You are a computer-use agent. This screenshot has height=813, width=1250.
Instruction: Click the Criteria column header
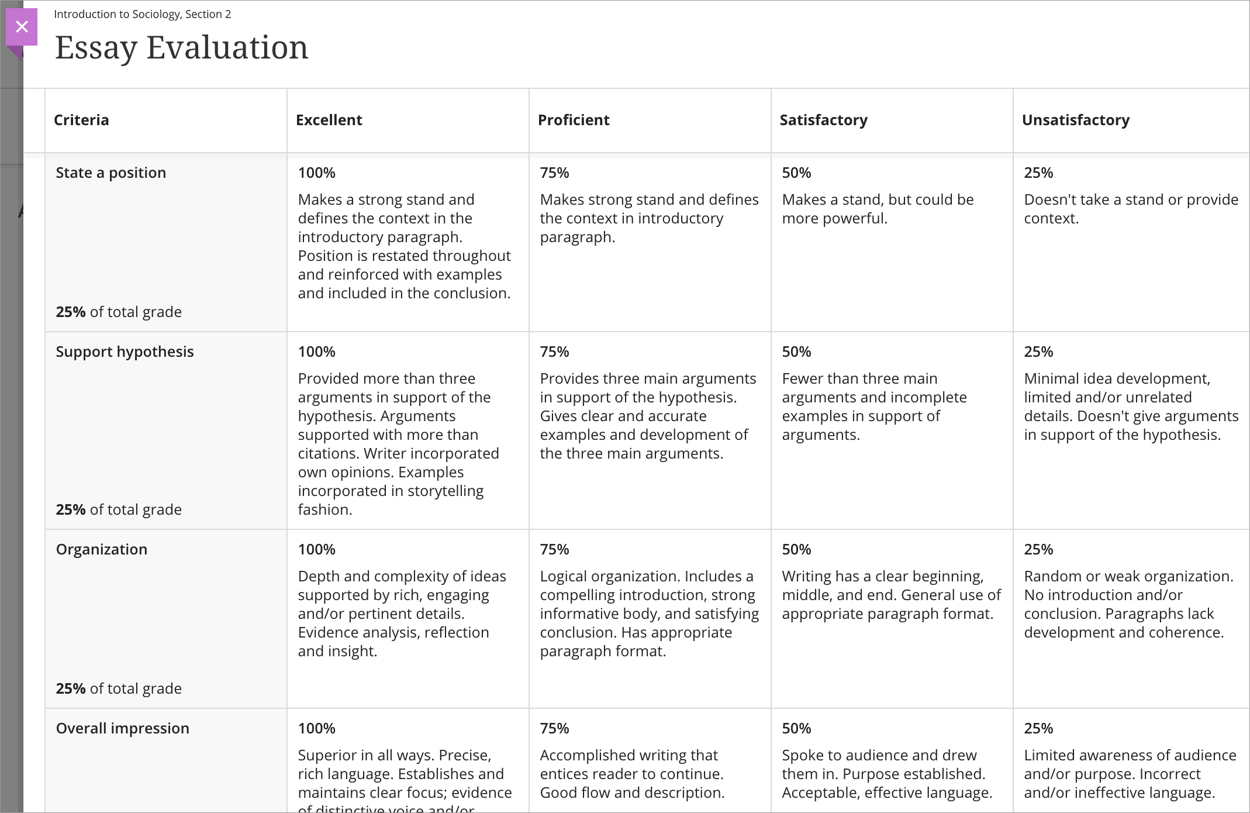point(82,120)
